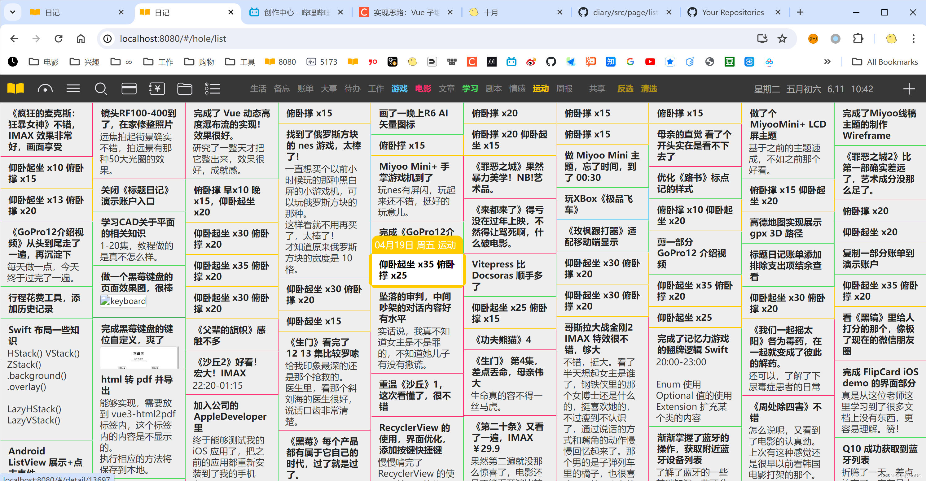Switch to Your Repositories tab
The width and height of the screenshot is (926, 481).
click(x=735, y=13)
